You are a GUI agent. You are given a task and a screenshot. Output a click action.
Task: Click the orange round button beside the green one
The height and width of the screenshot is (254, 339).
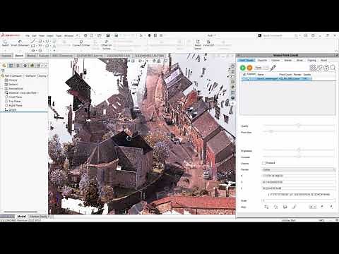[x=249, y=68]
